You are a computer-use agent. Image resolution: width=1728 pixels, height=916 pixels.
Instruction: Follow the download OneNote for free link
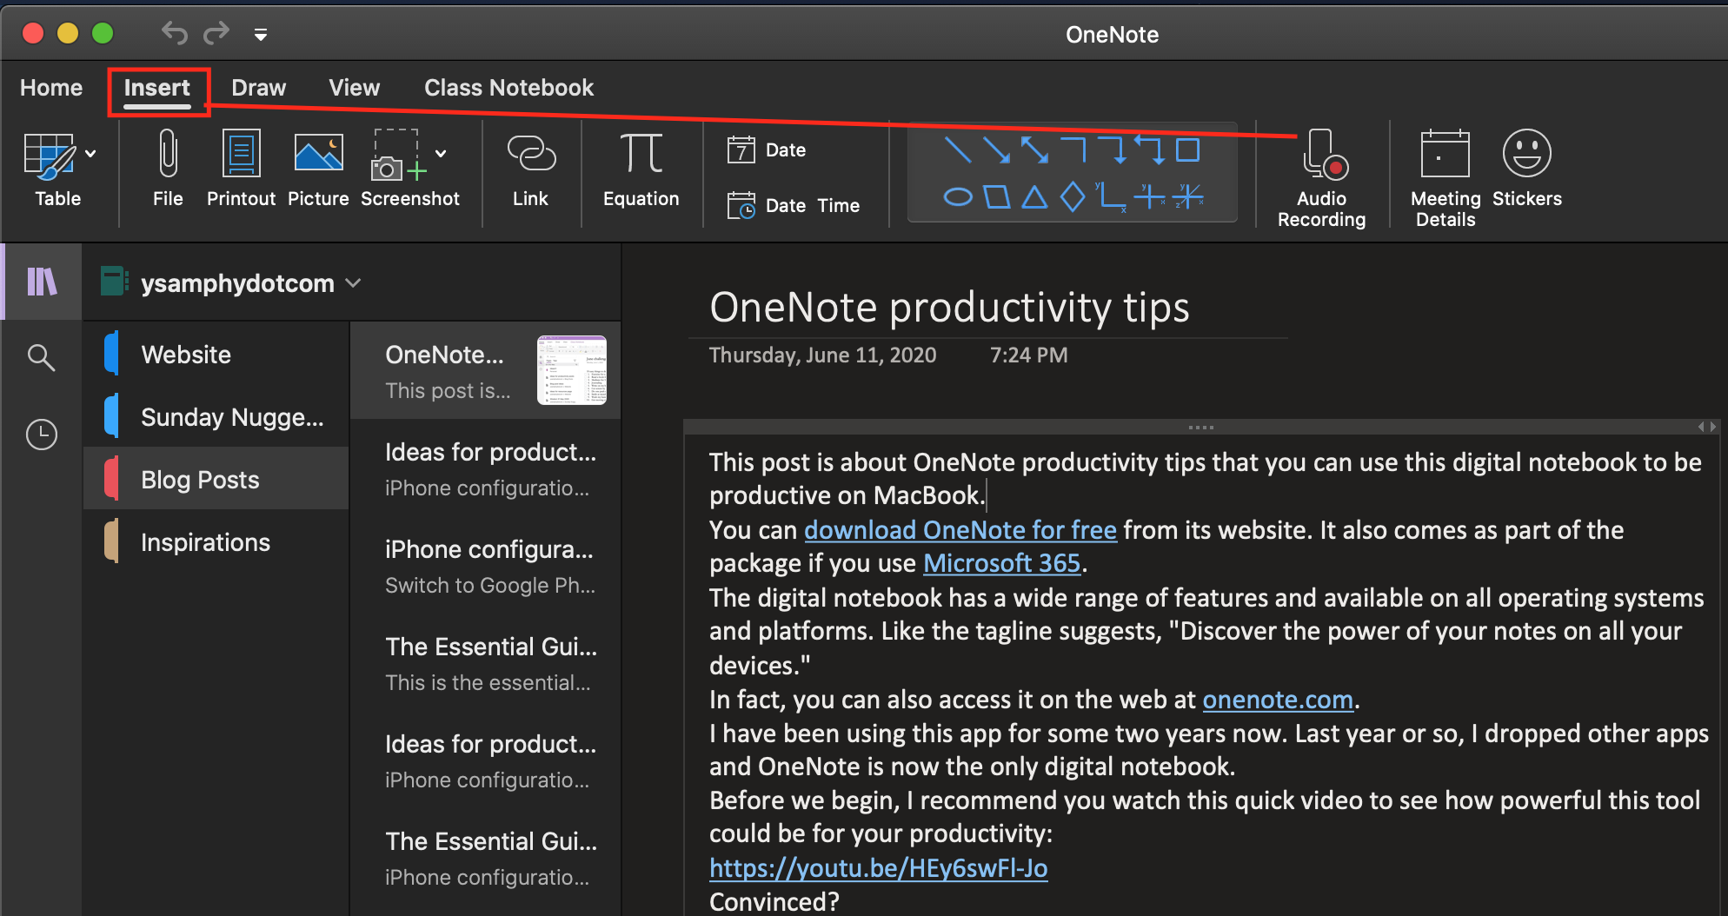pyautogui.click(x=960, y=530)
